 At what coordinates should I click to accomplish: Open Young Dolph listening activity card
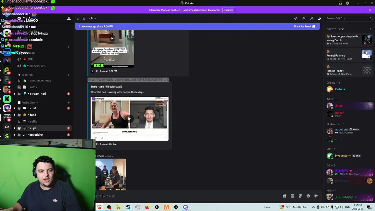[x=349, y=40]
